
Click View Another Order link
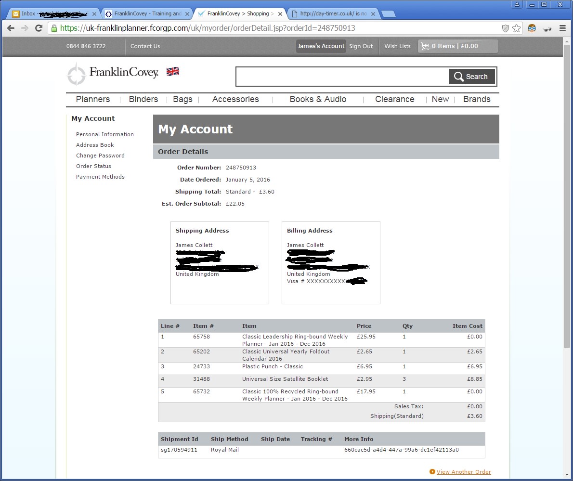(x=464, y=472)
